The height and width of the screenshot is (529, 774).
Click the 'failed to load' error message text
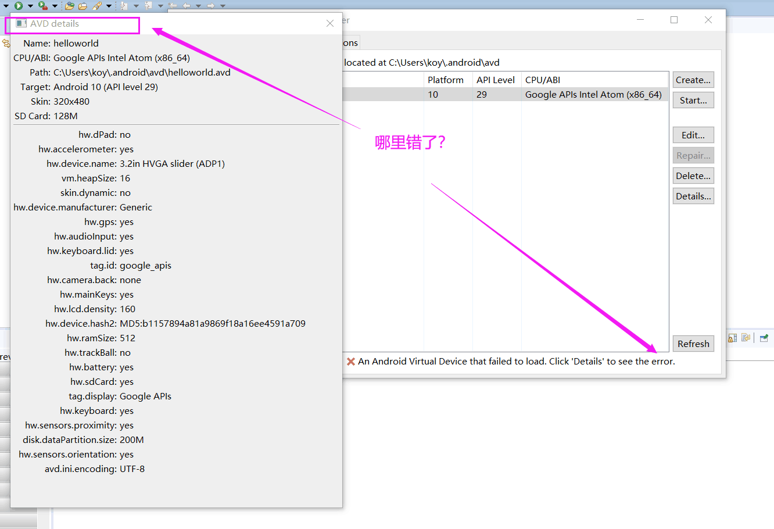pyautogui.click(x=517, y=361)
